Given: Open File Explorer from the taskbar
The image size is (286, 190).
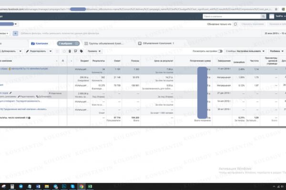Looking at the screenshot, I should click(47, 186).
